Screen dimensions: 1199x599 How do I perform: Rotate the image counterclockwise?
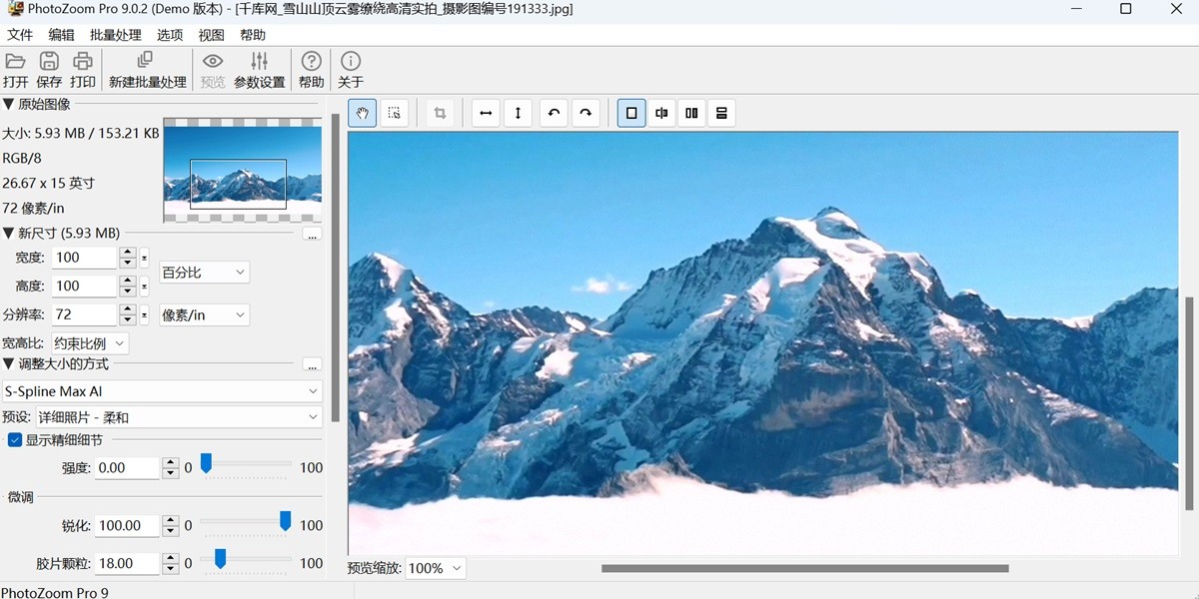pos(554,113)
